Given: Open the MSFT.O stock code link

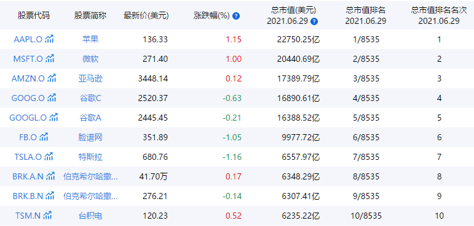Looking at the screenshot, I should point(28,59).
